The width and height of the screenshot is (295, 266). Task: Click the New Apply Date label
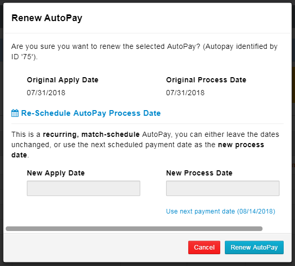click(x=56, y=173)
